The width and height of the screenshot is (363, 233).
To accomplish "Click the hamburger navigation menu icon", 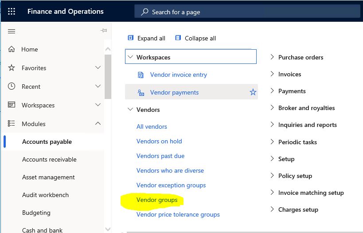I will pos(12,31).
